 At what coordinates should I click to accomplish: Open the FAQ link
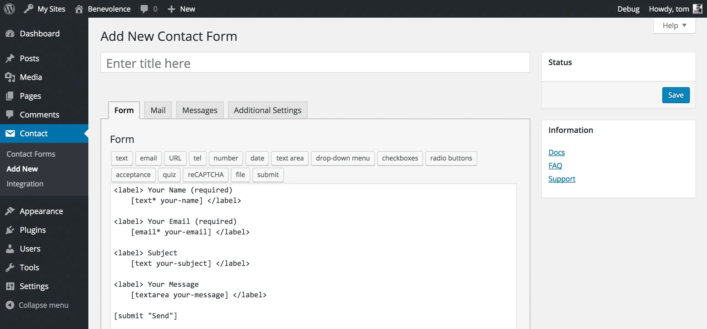[x=555, y=166]
